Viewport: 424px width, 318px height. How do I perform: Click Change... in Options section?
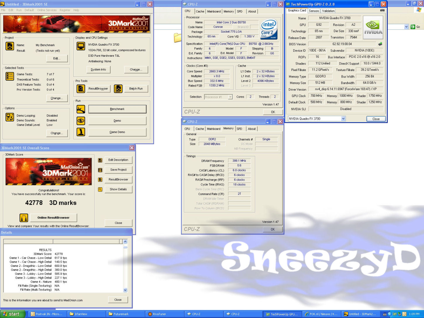57,133
